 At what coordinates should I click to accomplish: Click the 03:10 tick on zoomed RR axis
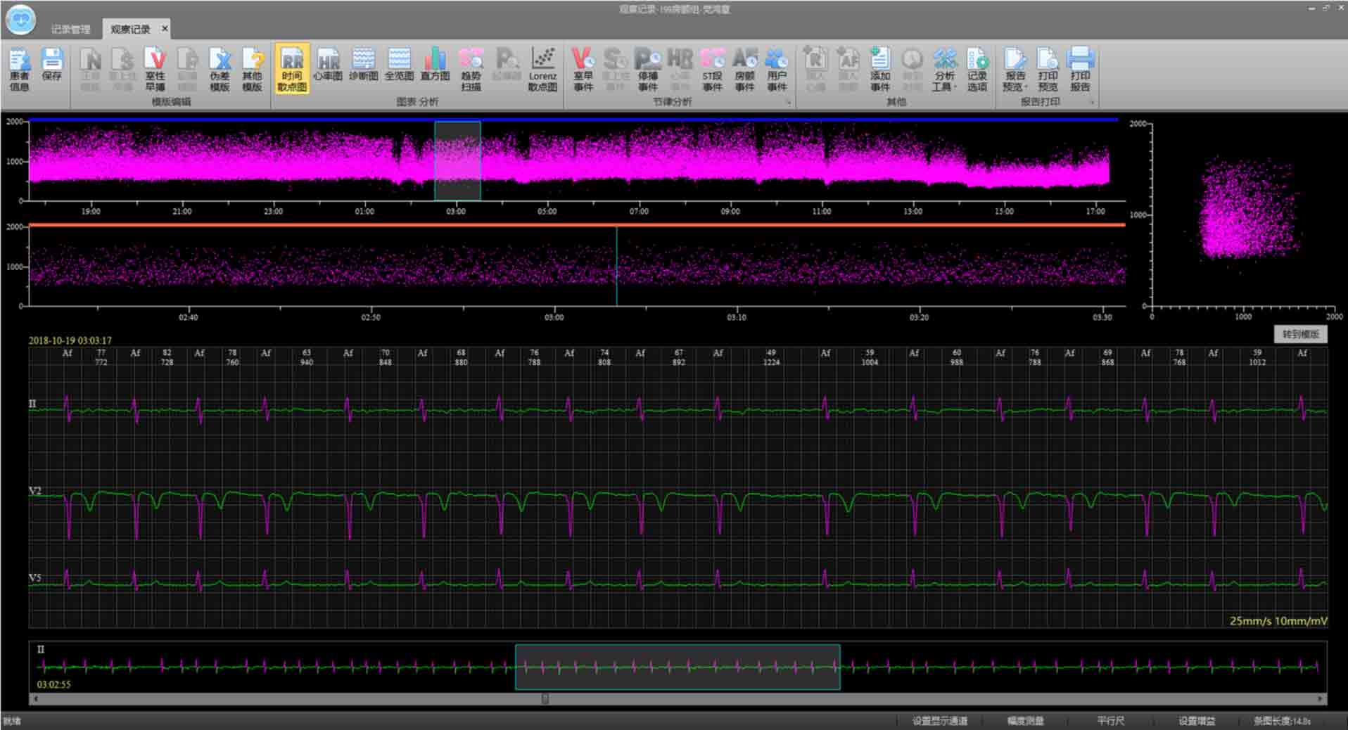[x=737, y=317]
